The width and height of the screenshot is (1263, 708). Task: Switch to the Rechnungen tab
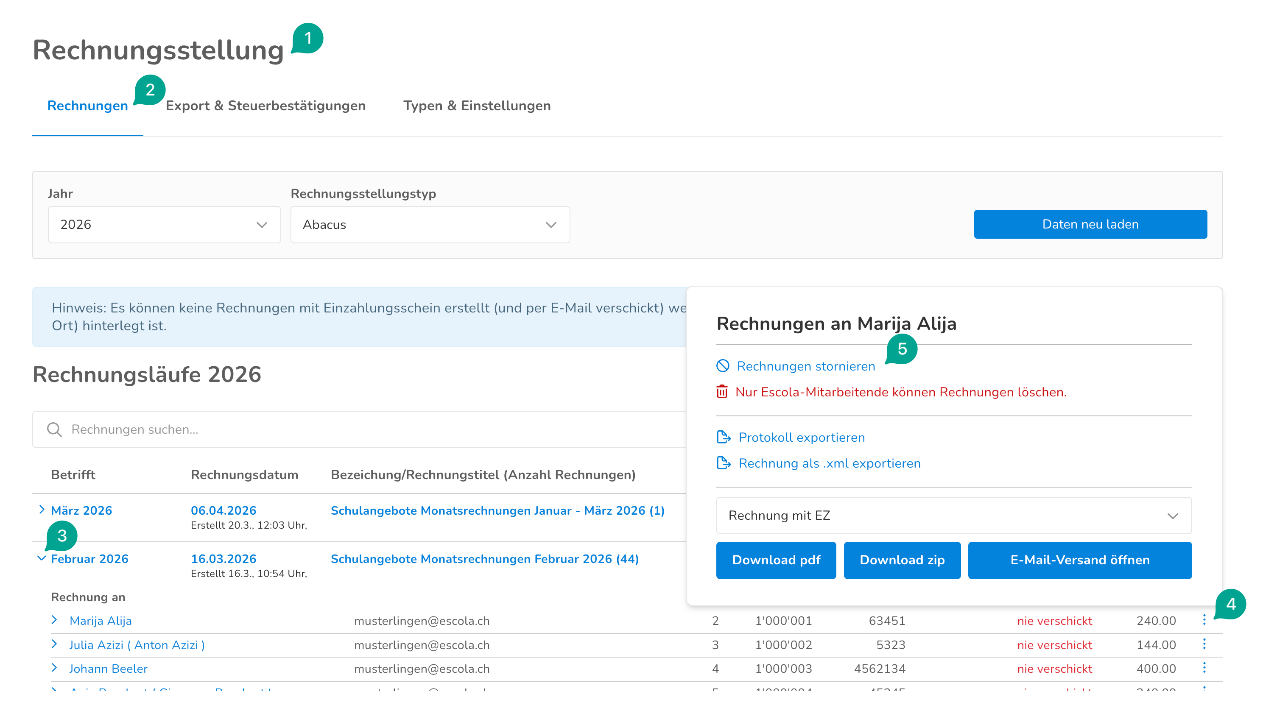(x=88, y=106)
